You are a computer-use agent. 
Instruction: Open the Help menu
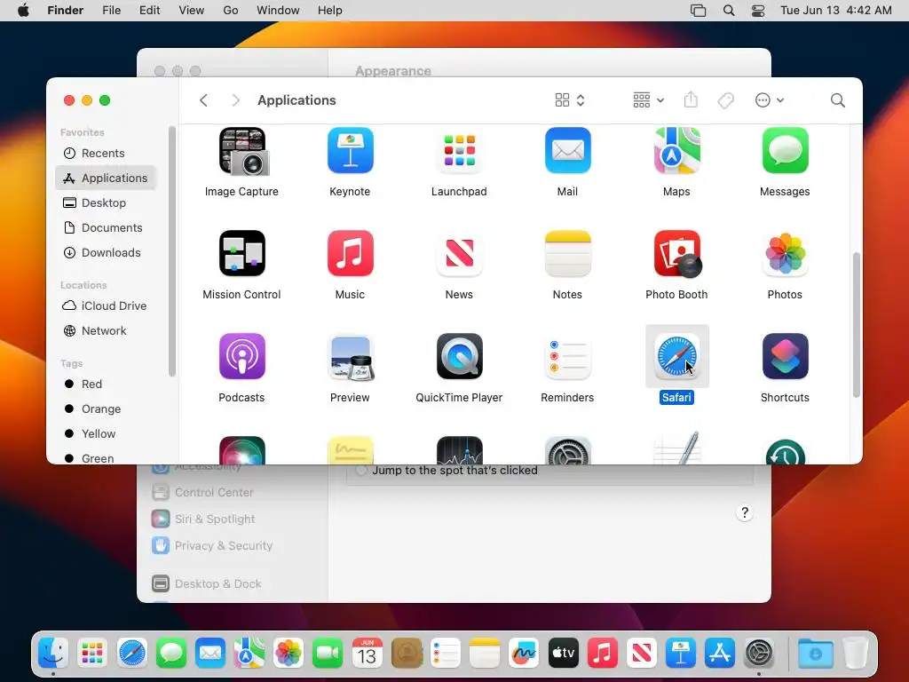pos(330,11)
